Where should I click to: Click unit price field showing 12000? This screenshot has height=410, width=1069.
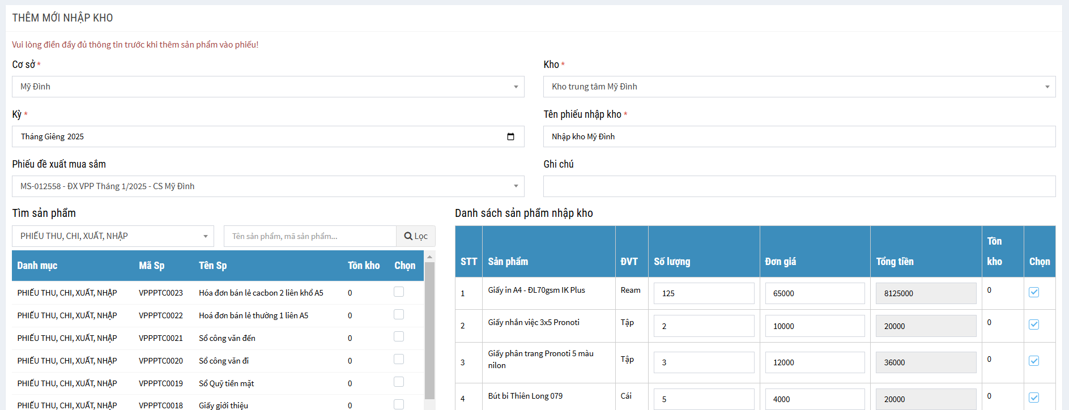815,362
